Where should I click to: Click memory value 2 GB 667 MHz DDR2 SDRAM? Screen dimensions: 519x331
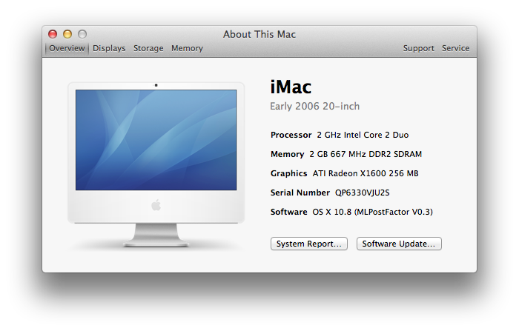366,154
